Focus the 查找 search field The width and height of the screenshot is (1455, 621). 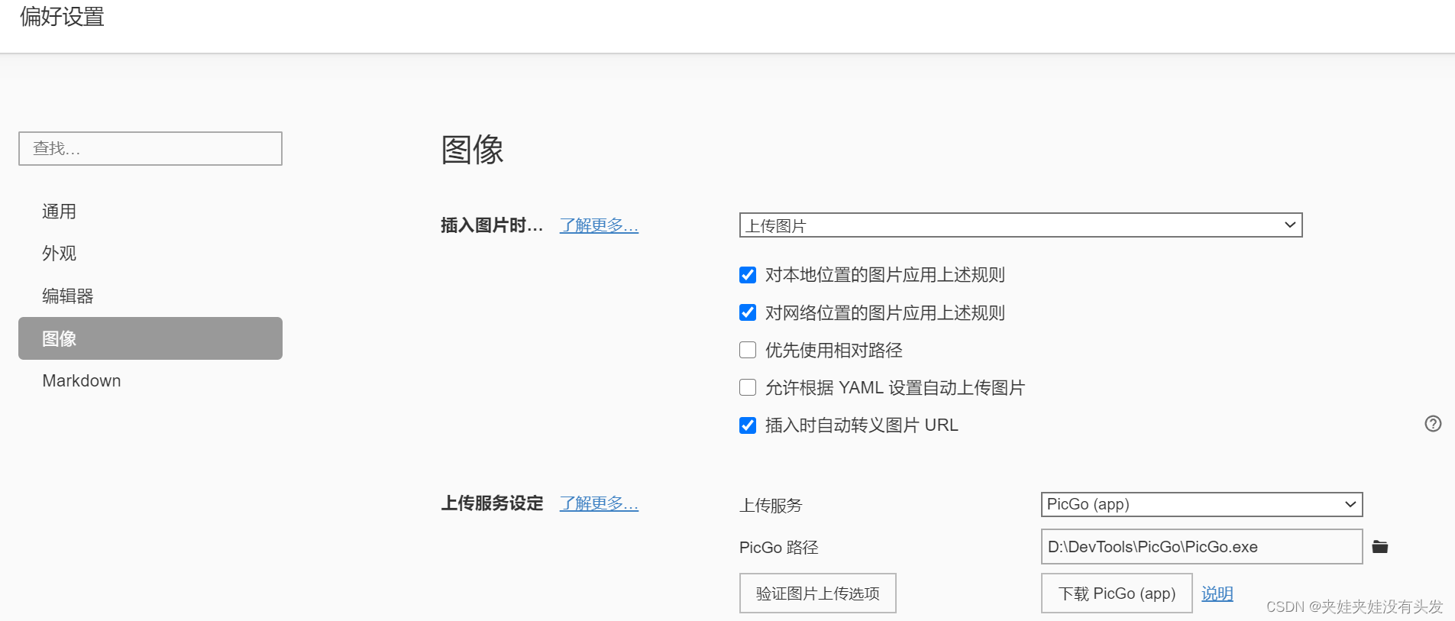click(x=150, y=148)
